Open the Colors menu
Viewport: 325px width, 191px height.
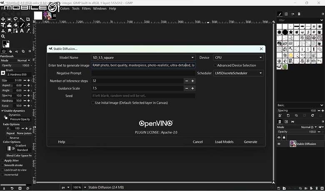click(x=65, y=8)
